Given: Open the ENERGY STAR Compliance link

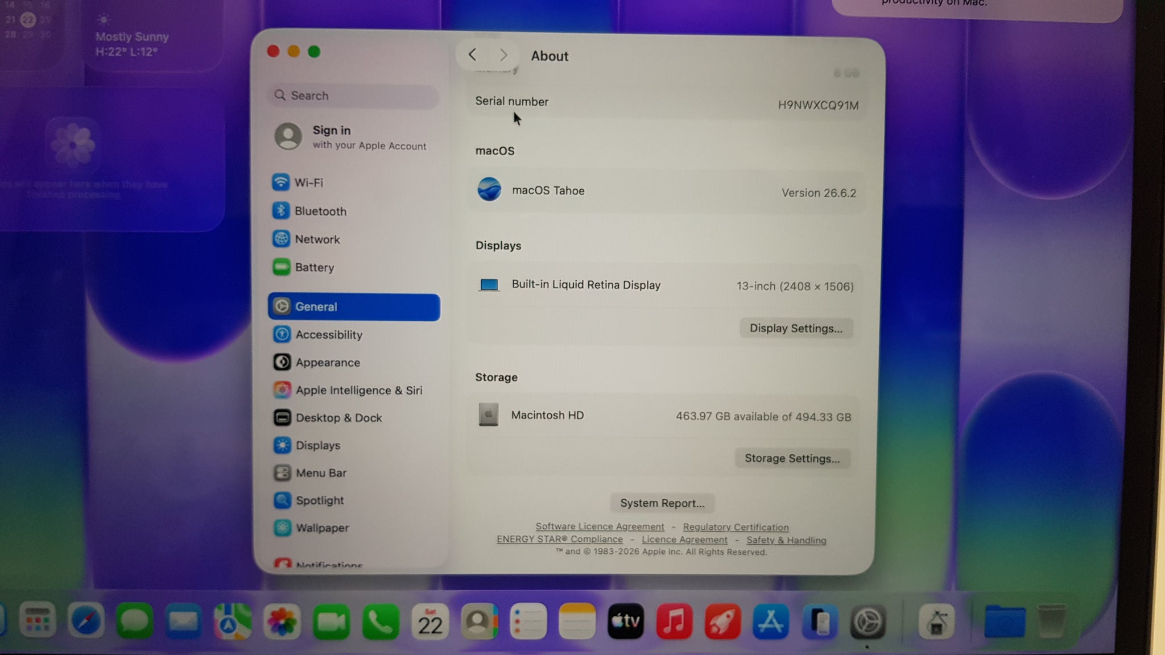Looking at the screenshot, I should click(560, 539).
